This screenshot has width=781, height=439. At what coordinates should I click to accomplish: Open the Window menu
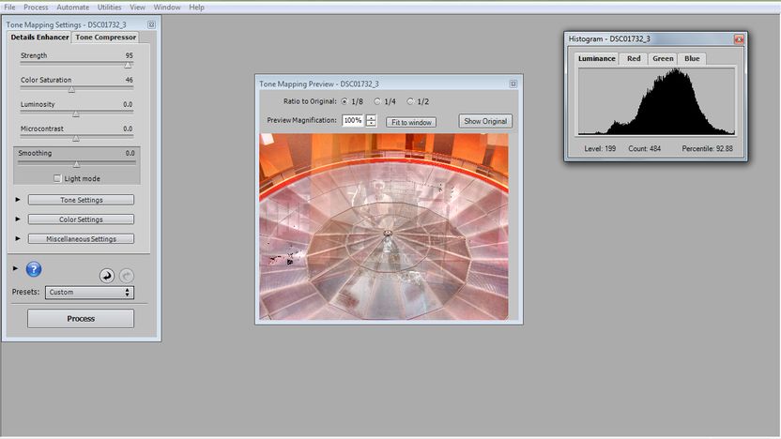tap(167, 8)
